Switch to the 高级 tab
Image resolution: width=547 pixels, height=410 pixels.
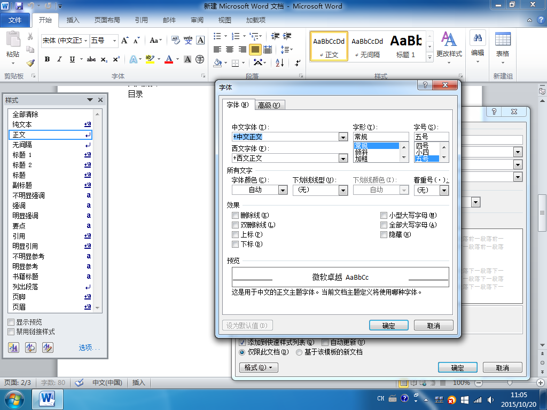[x=269, y=105]
